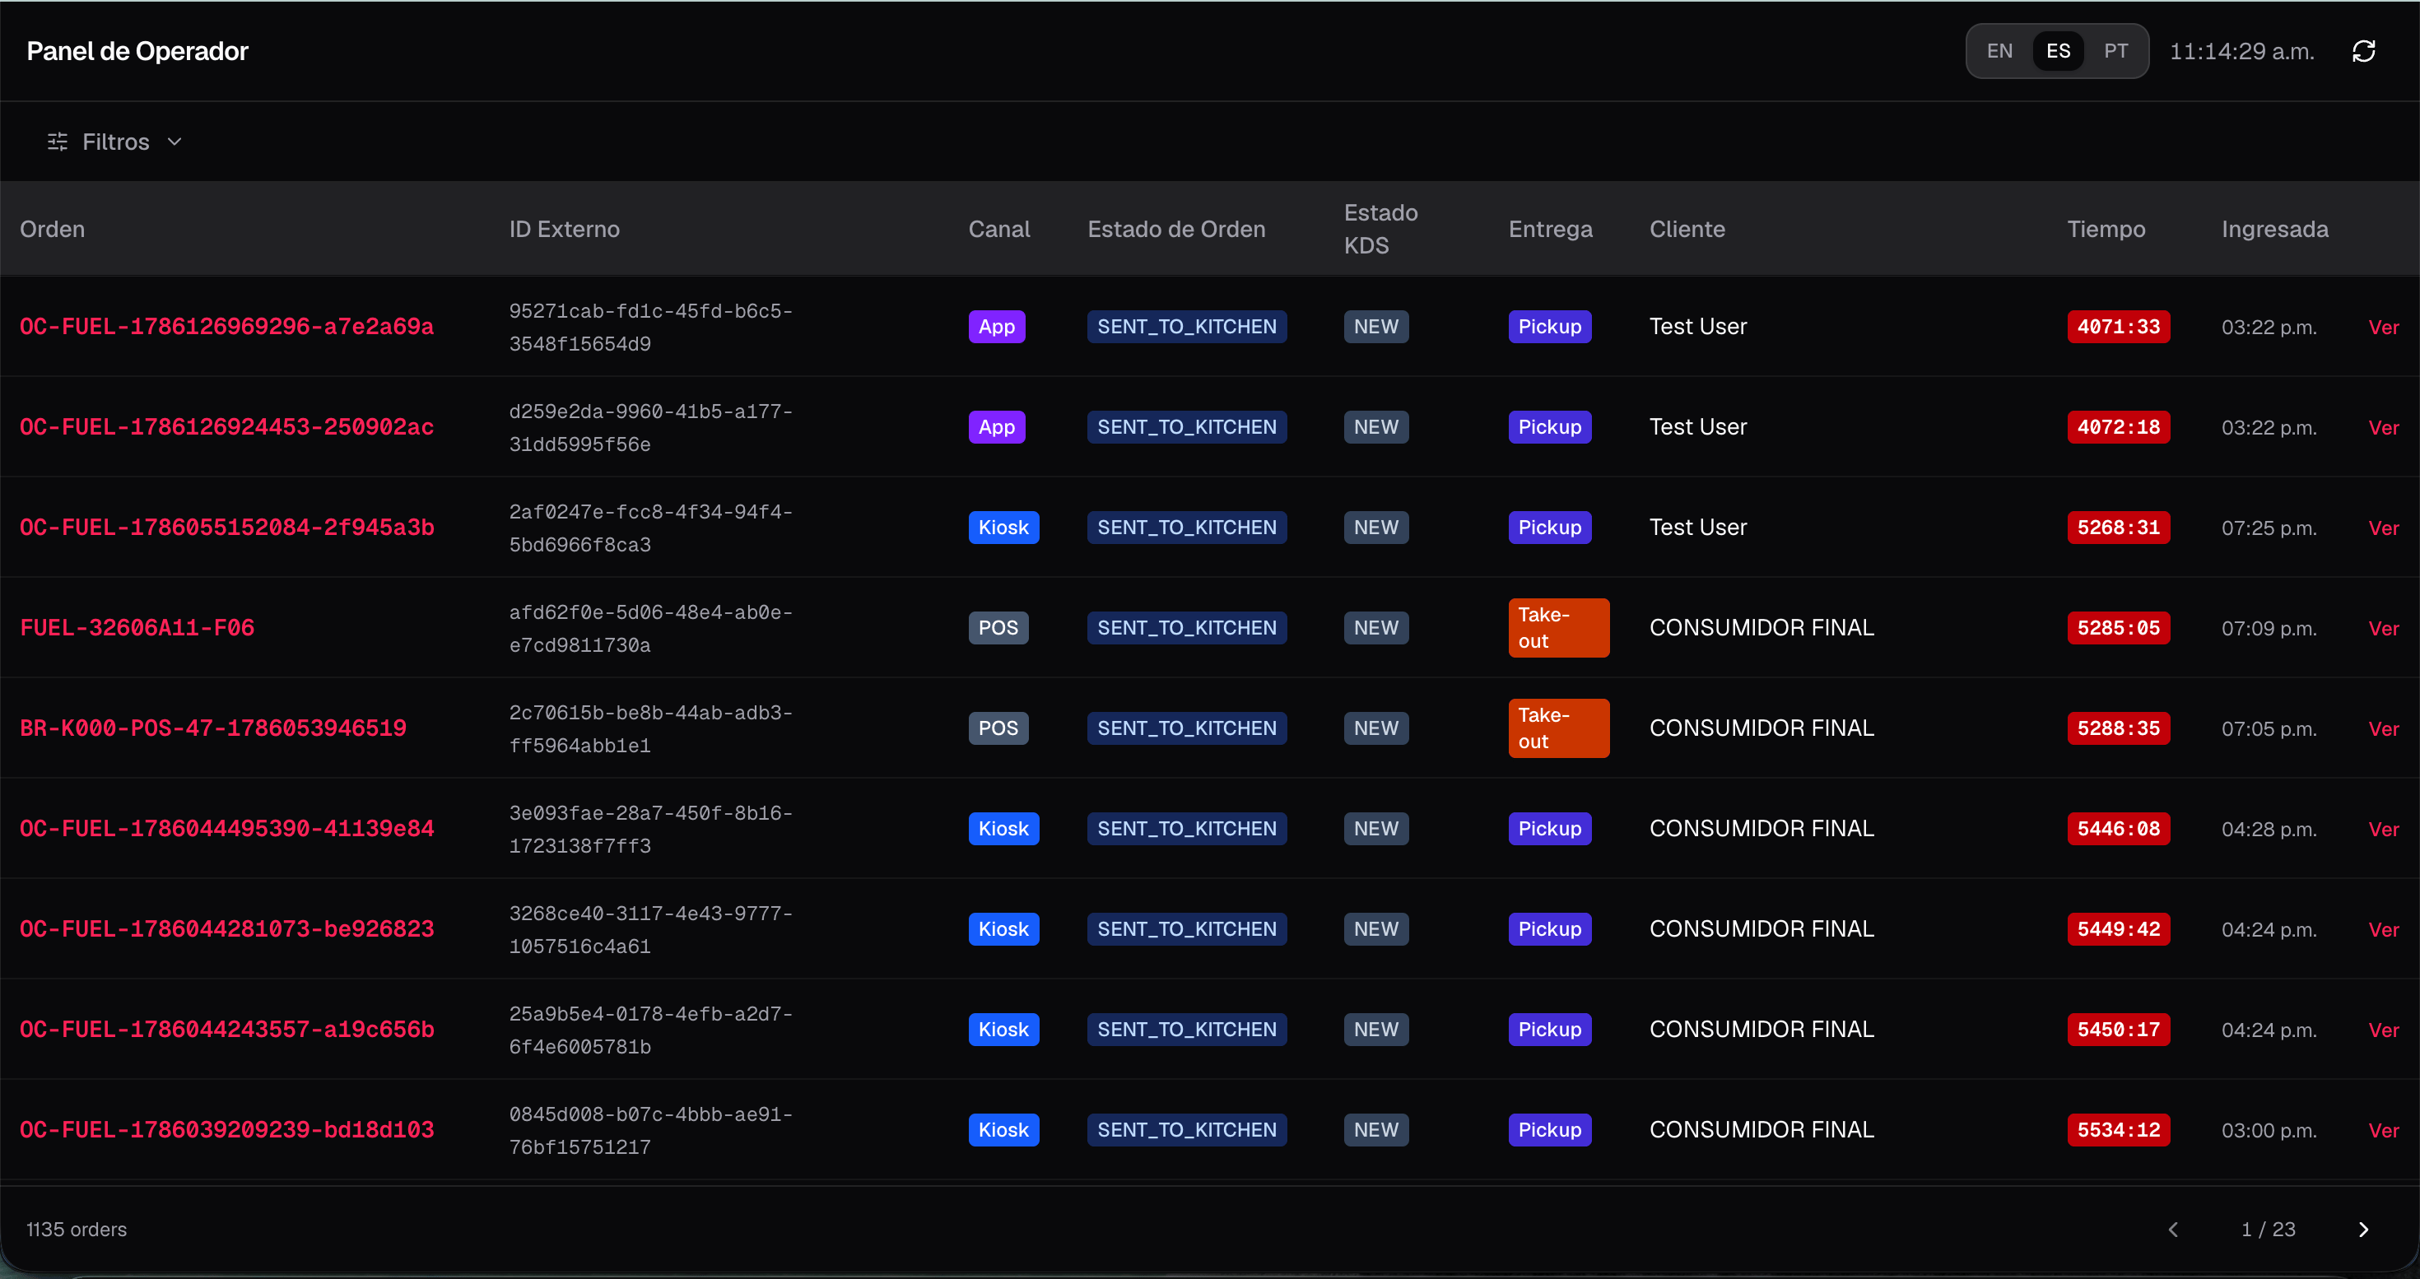2420x1279 pixels.
Task: Go to the previous page arrow
Action: 2173,1230
